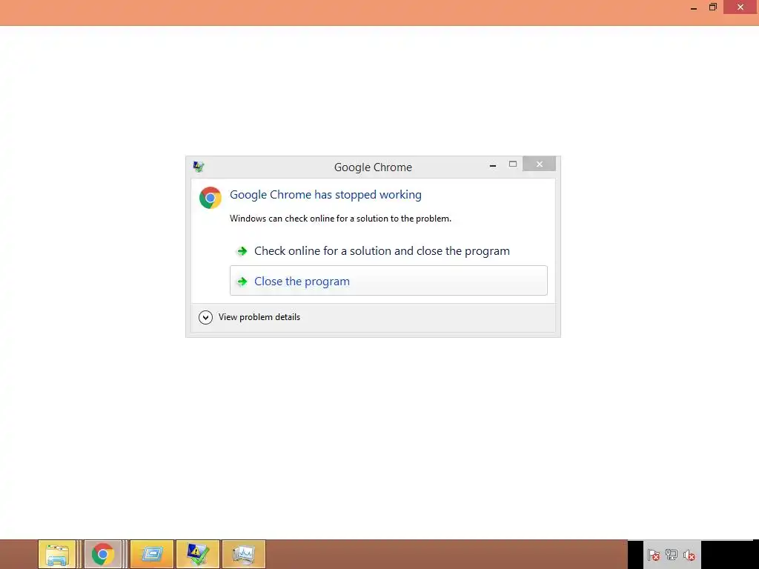Click the View problem details label

point(259,317)
